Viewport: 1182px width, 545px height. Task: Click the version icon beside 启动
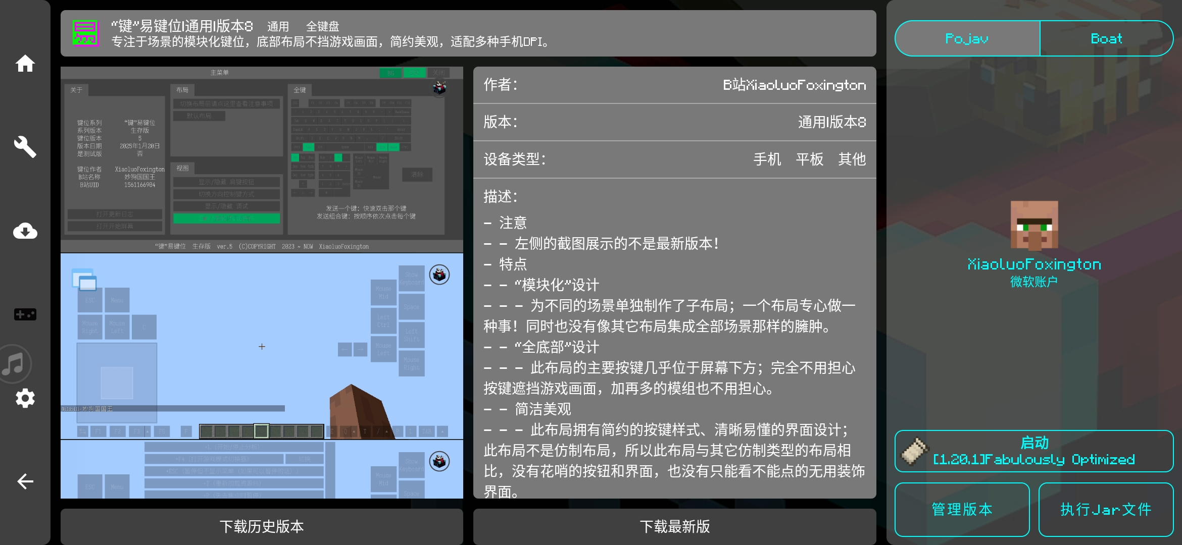click(915, 451)
